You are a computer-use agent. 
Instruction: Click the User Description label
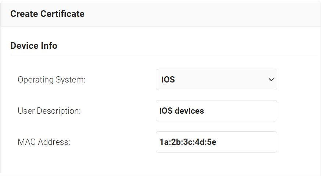coord(49,111)
